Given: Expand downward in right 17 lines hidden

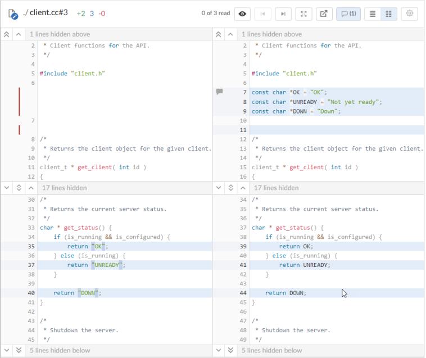Looking at the screenshot, I should pos(219,188).
